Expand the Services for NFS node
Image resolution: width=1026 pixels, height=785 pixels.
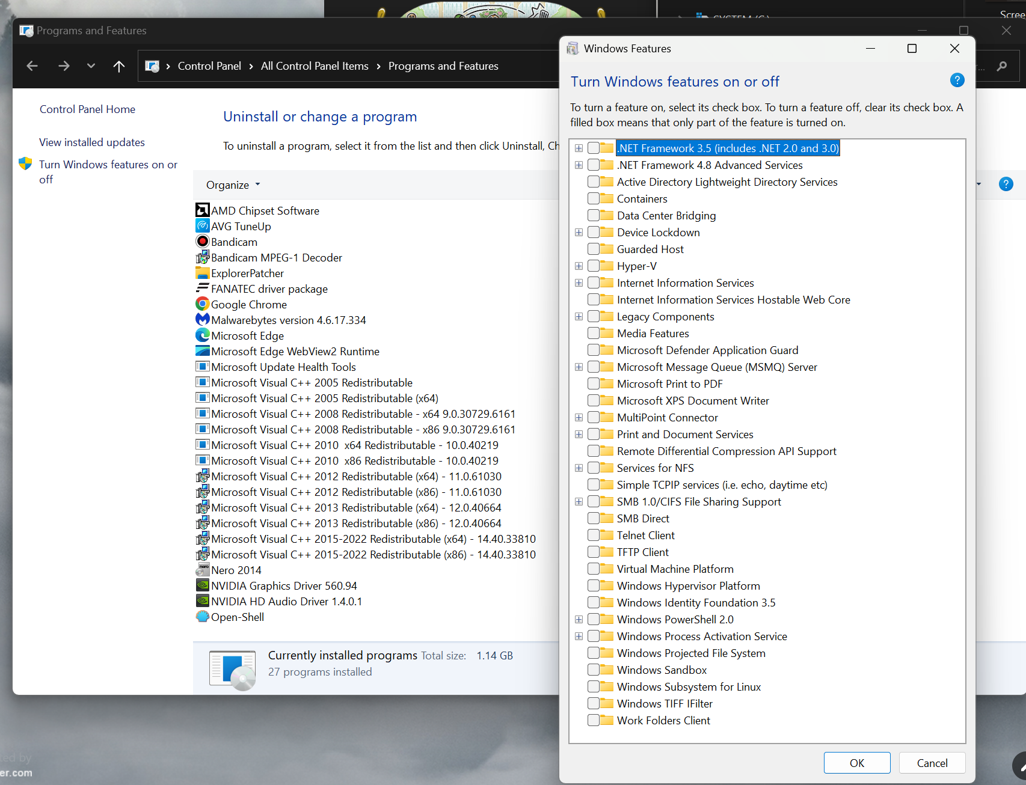(579, 468)
